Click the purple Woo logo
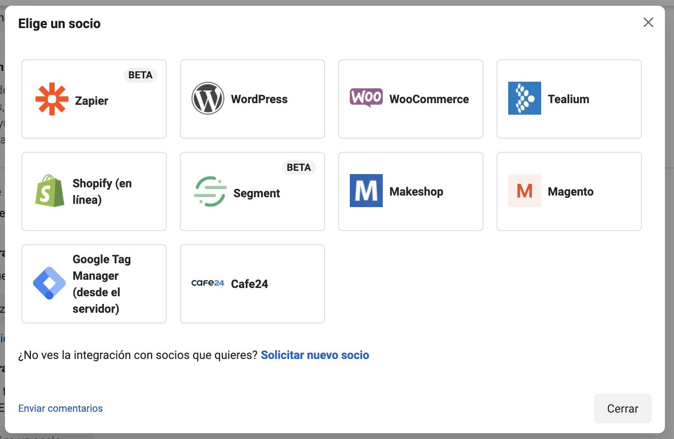Image resolution: width=674 pixels, height=439 pixels. pyautogui.click(x=366, y=98)
